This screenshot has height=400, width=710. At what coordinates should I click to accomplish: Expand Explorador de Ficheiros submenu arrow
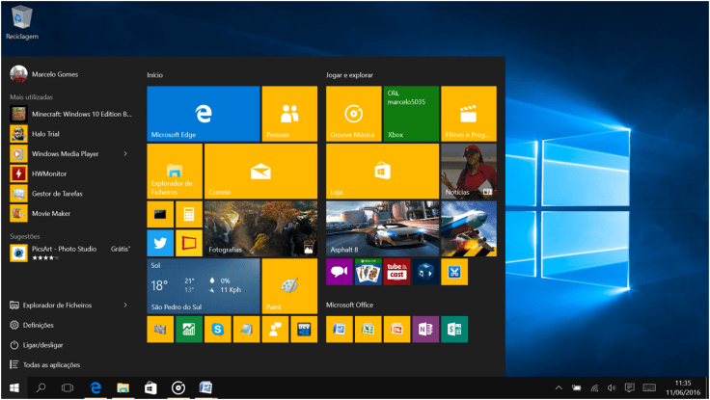[125, 305]
